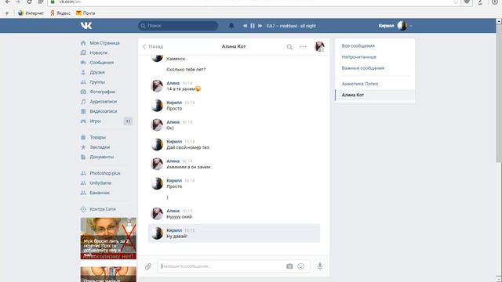Click the message Сколько тебе лет?
The height and width of the screenshot is (282, 502).
(186, 70)
